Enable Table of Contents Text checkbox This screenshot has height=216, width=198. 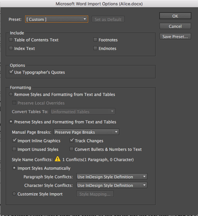(11, 40)
